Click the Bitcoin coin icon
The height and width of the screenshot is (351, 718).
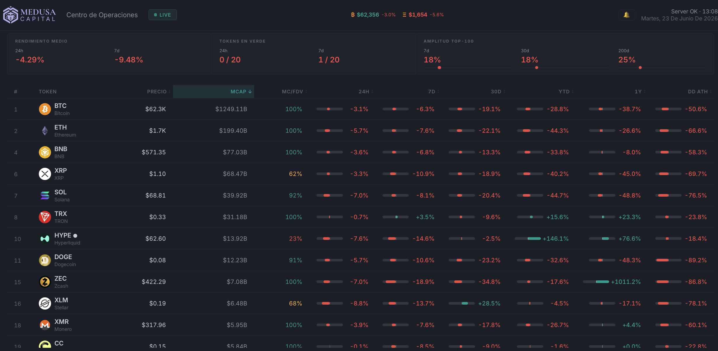click(x=45, y=109)
